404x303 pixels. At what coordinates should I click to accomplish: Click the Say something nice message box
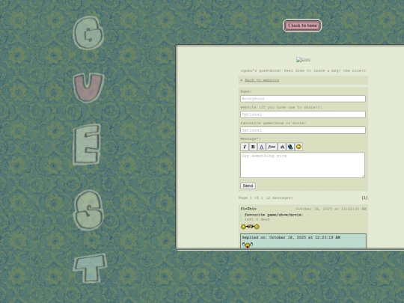point(302,165)
